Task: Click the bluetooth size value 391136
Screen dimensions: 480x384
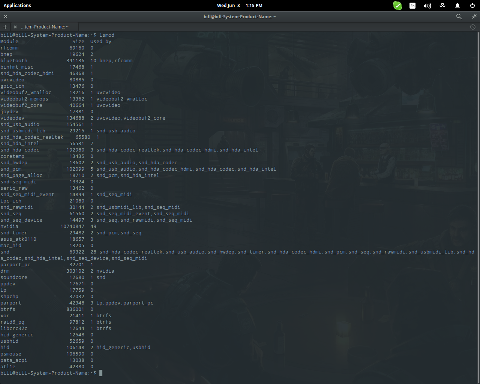Action: pos(75,61)
